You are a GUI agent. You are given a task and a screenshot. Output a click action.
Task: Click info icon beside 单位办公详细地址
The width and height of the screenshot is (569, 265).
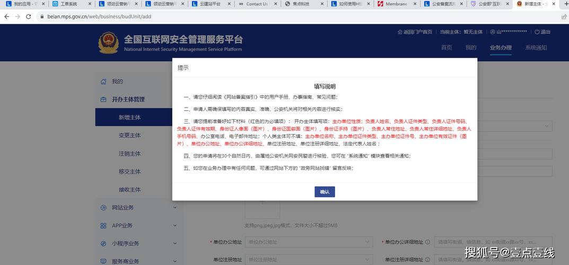pos(427,242)
